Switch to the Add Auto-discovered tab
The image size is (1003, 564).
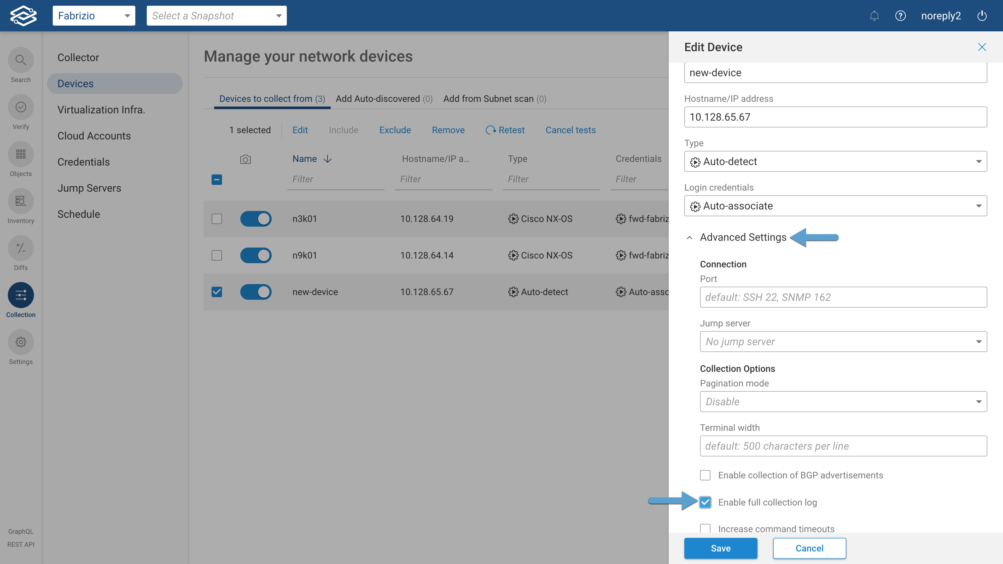pos(384,98)
